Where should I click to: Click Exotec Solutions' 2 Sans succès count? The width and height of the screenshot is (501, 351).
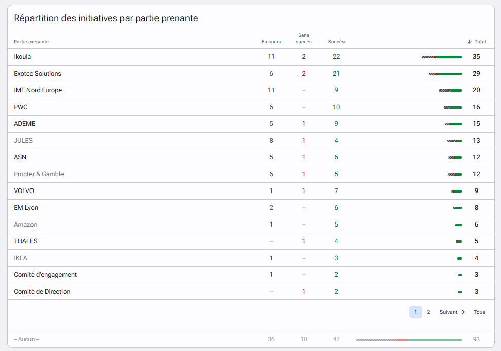point(303,74)
